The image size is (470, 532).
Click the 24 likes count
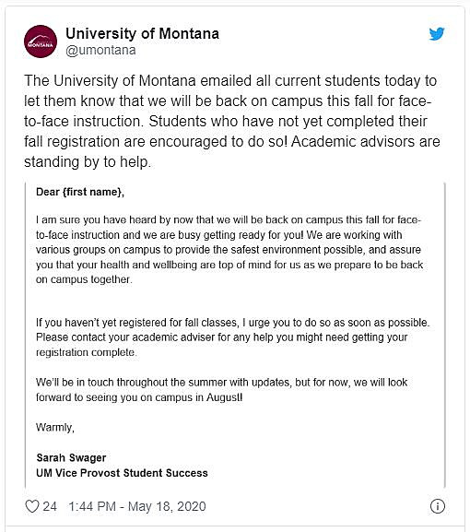(50, 506)
